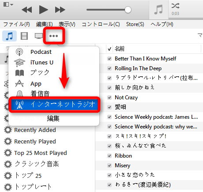Toggle the shuffle icon
Image resolution: width=203 pixels, height=192 pixels.
click(175, 6)
